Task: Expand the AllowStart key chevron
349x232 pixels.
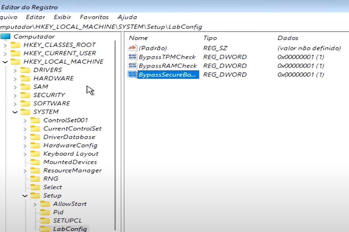Action: click(x=35, y=204)
